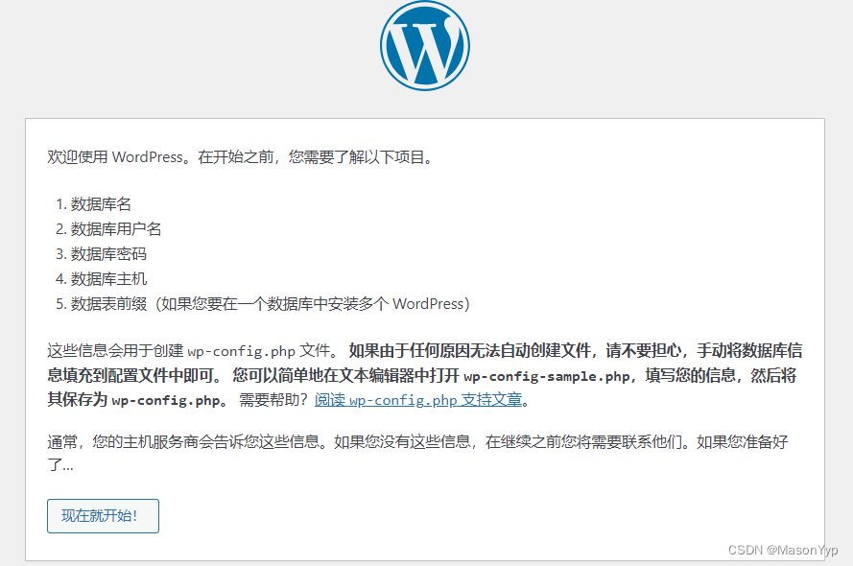Open the 阅读 wp-config.php 支持文章 link

[x=418, y=400]
